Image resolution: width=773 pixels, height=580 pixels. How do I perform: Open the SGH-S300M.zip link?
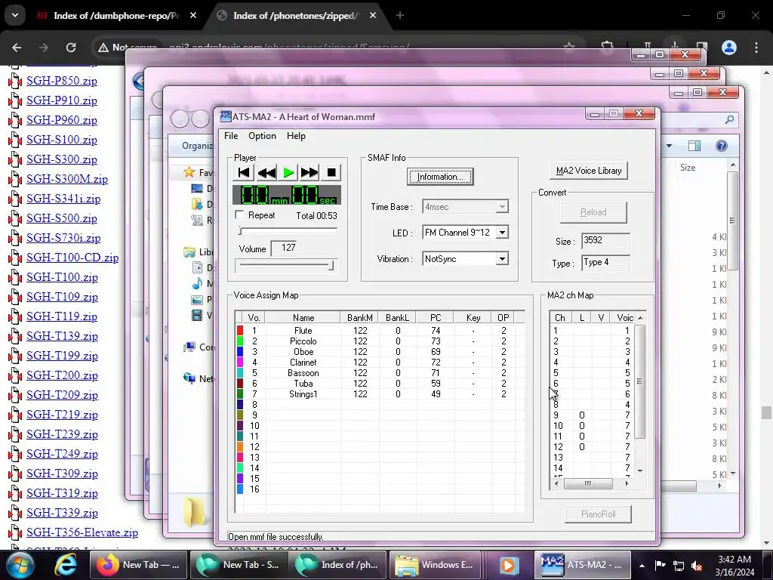(x=67, y=179)
